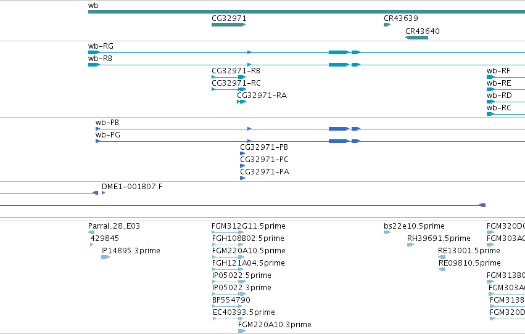
Task: Select the bs22e10.5prime EST glyph
Action: 387,232
